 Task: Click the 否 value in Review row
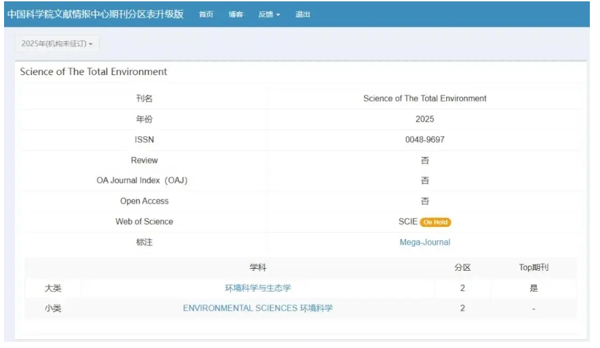[x=424, y=160]
